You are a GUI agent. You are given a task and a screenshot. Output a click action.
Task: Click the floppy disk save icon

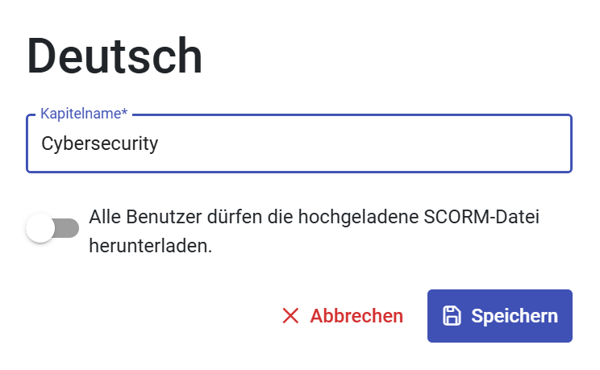452,316
